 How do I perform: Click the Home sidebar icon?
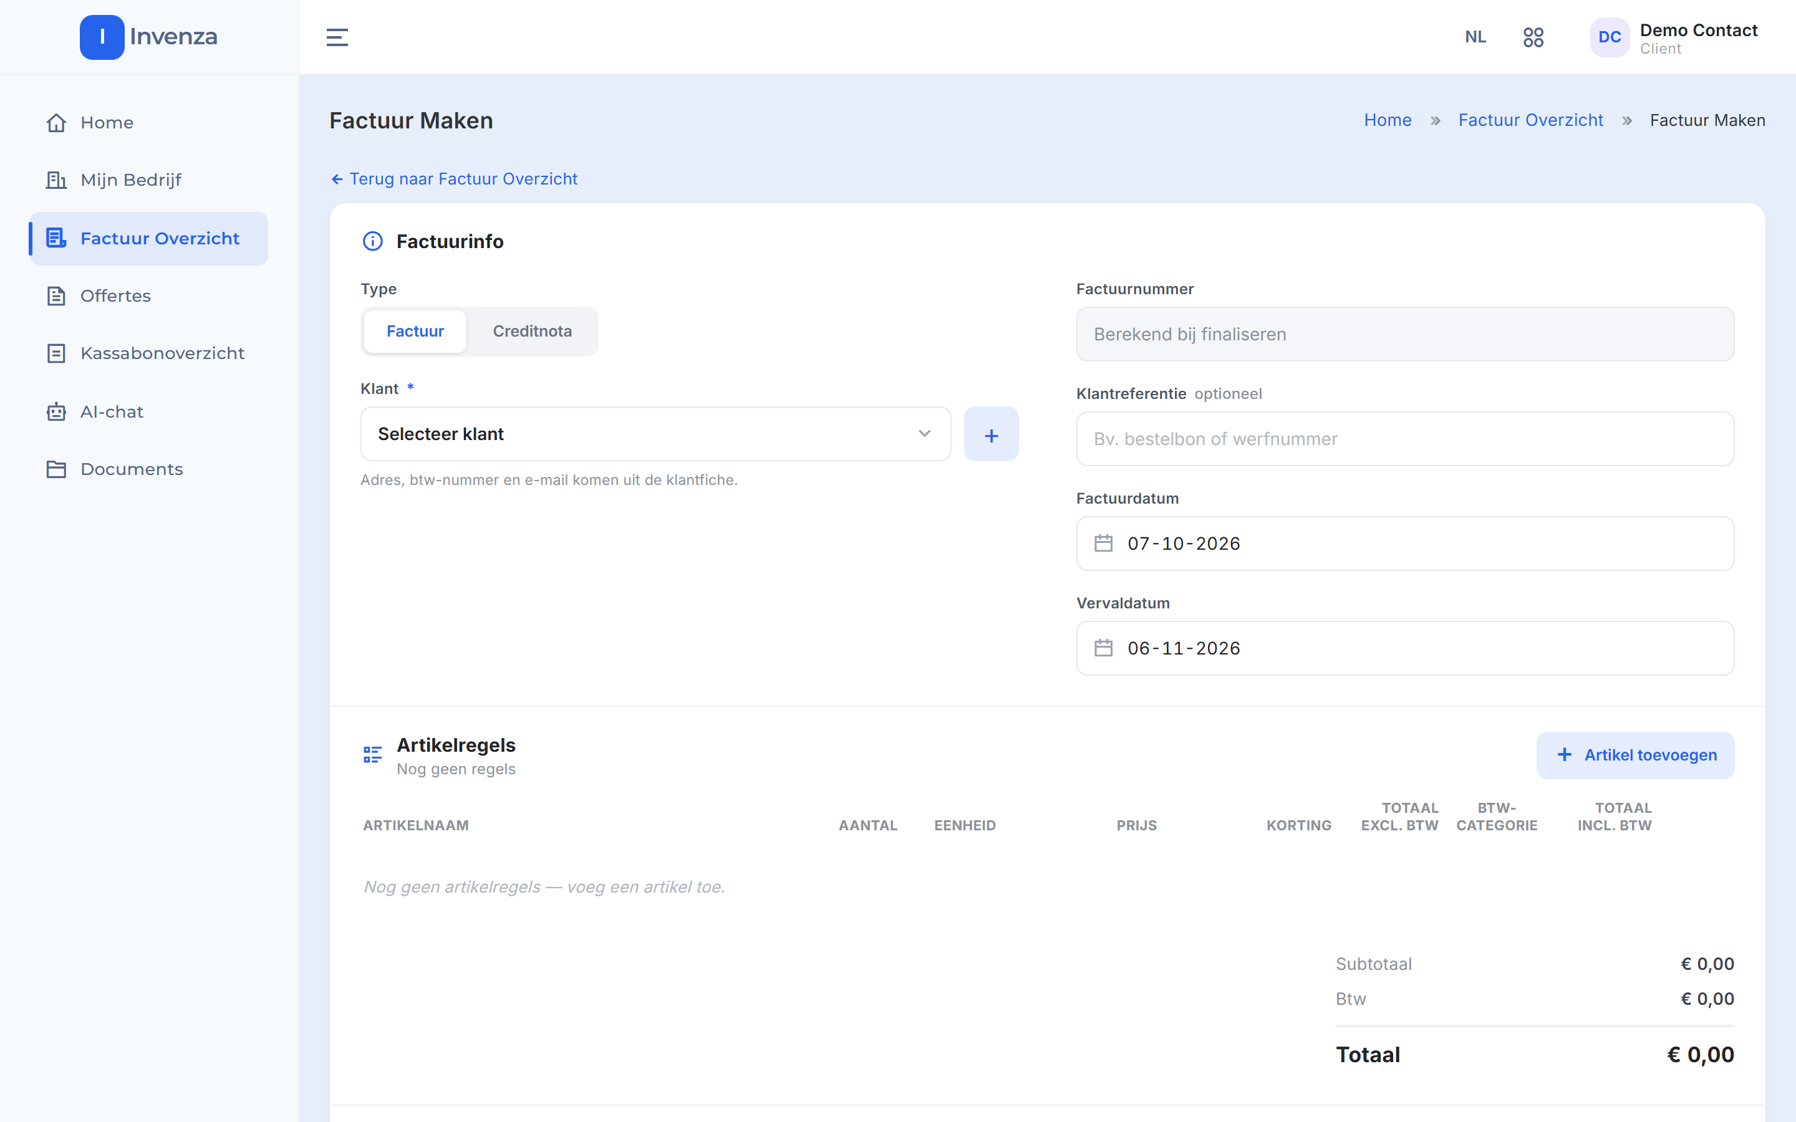tap(56, 122)
